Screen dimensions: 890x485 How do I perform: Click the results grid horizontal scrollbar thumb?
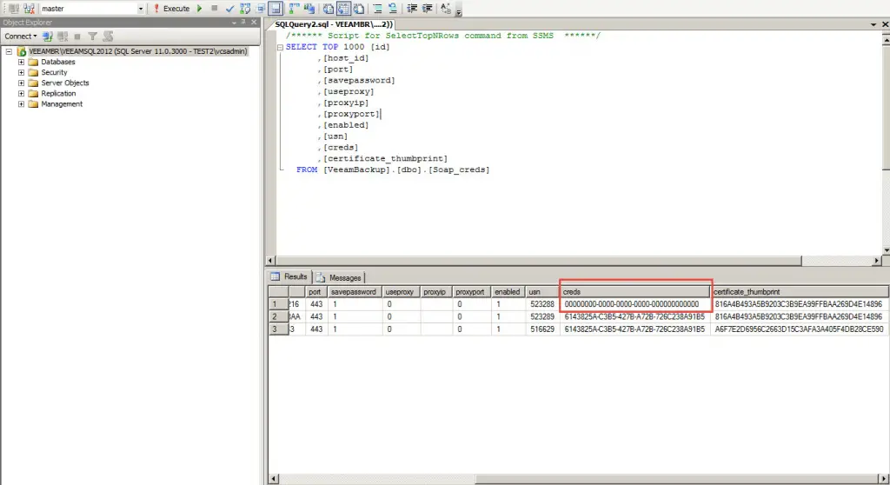pyautogui.click(x=677, y=479)
